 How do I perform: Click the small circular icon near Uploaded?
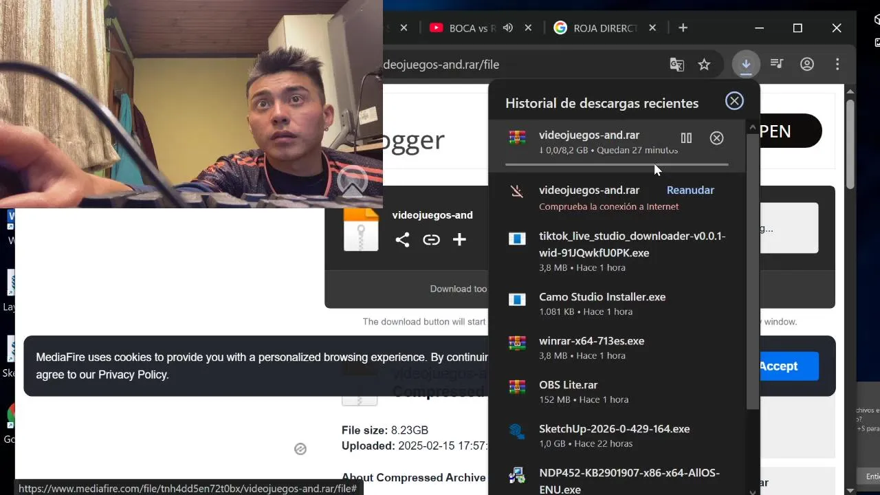tap(300, 449)
